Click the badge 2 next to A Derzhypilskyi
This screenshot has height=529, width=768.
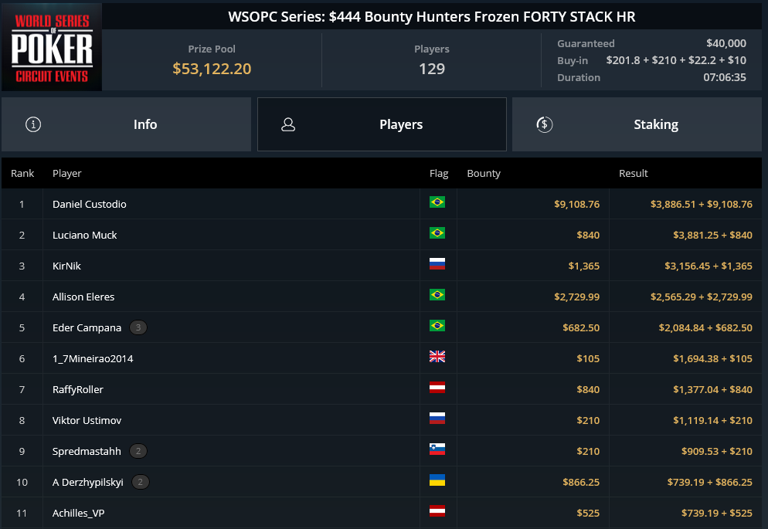(140, 482)
